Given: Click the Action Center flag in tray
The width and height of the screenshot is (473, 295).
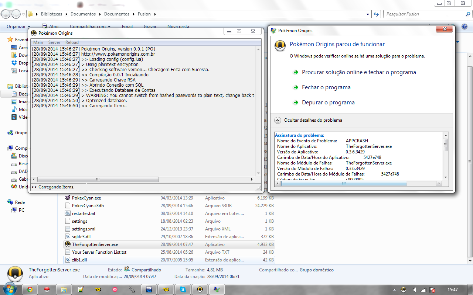Looking at the screenshot, I should 433,290.
